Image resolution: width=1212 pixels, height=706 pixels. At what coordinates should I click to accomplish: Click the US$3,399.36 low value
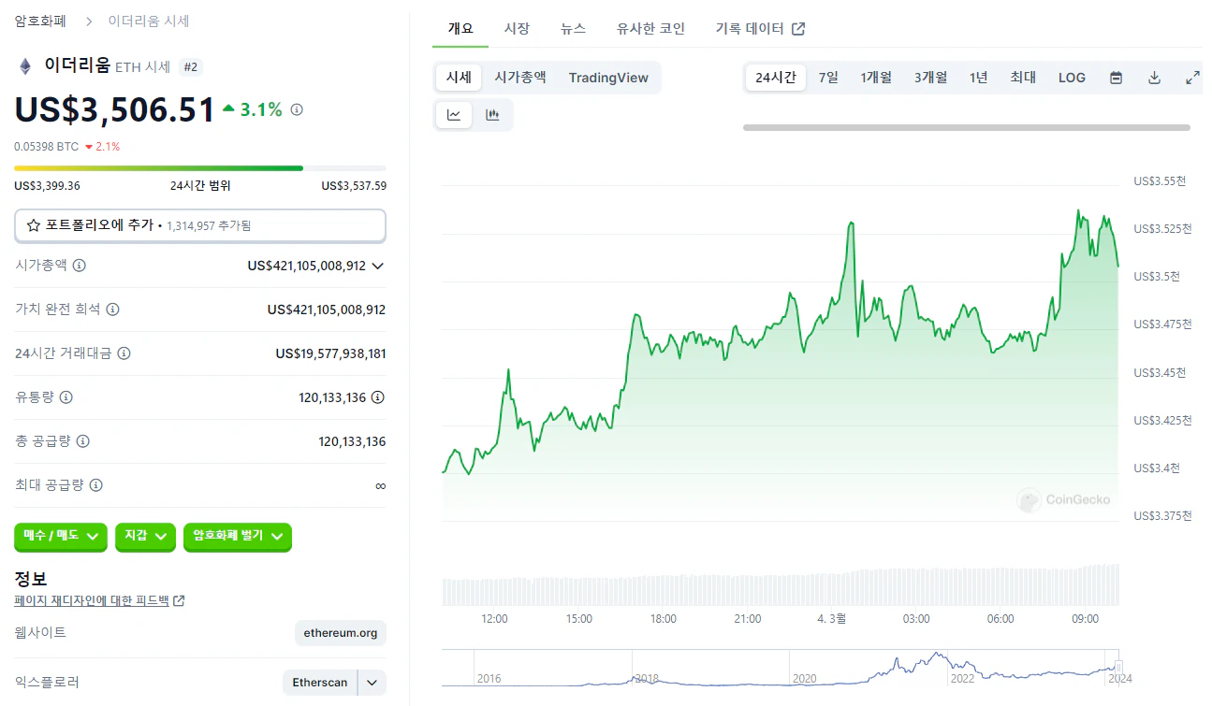47,186
